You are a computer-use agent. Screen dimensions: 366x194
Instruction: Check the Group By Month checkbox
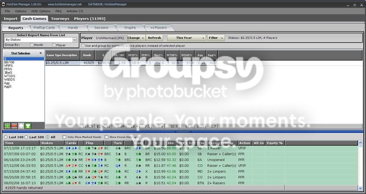[x=31, y=45]
